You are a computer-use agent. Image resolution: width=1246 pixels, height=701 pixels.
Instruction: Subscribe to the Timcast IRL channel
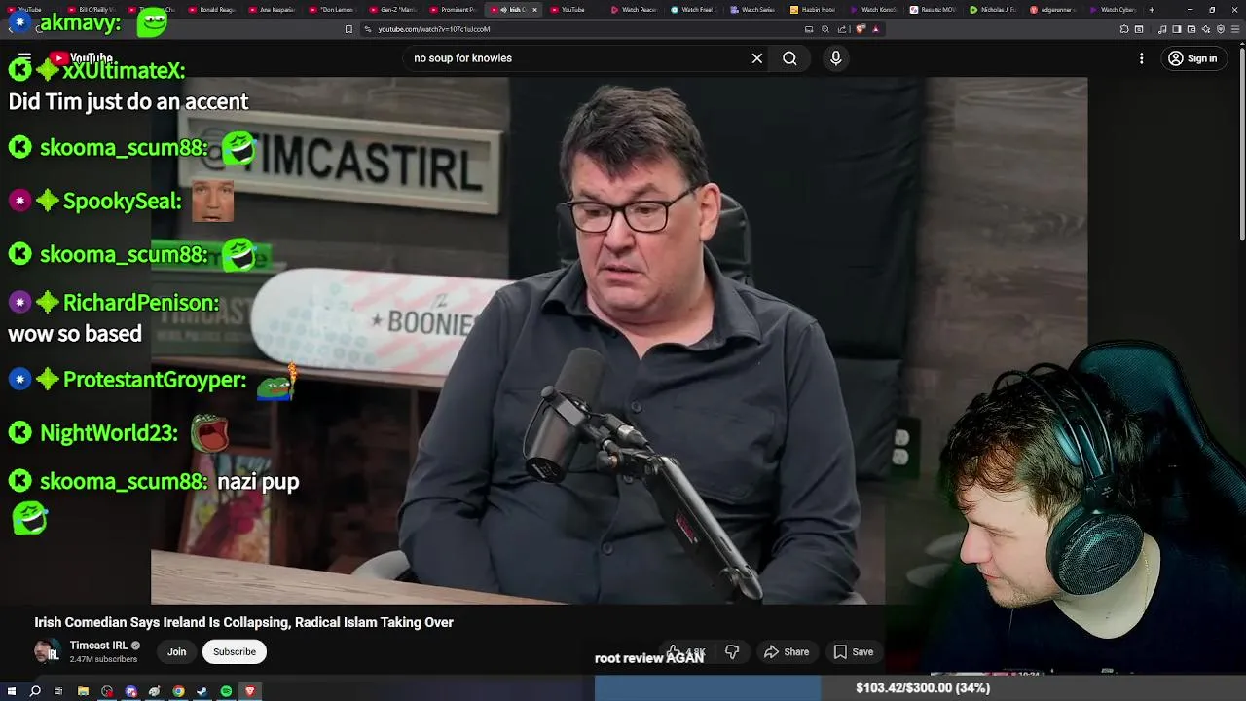point(235,651)
